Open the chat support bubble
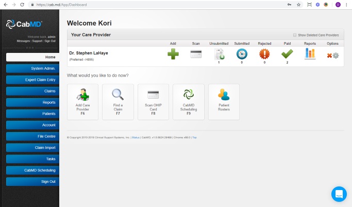The height and width of the screenshot is (207, 352). tap(339, 194)
